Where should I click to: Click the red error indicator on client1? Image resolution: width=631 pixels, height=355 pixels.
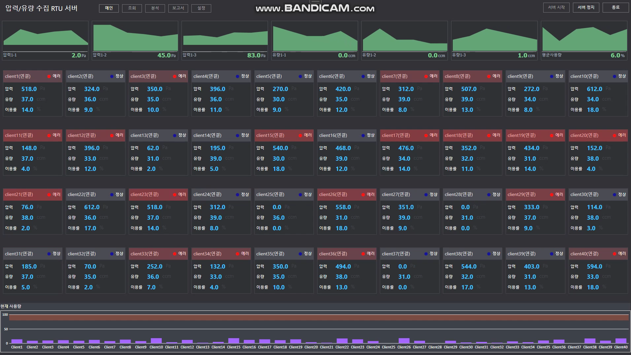tap(49, 76)
